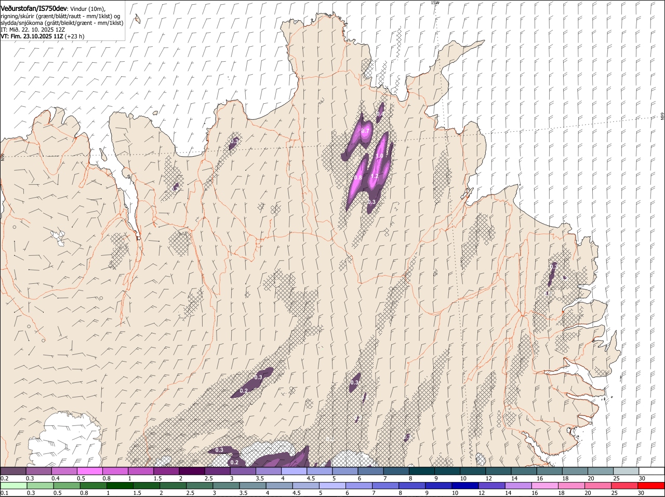
Task: Pick the light grey snow swatch labeled 25
Action: [627, 471]
